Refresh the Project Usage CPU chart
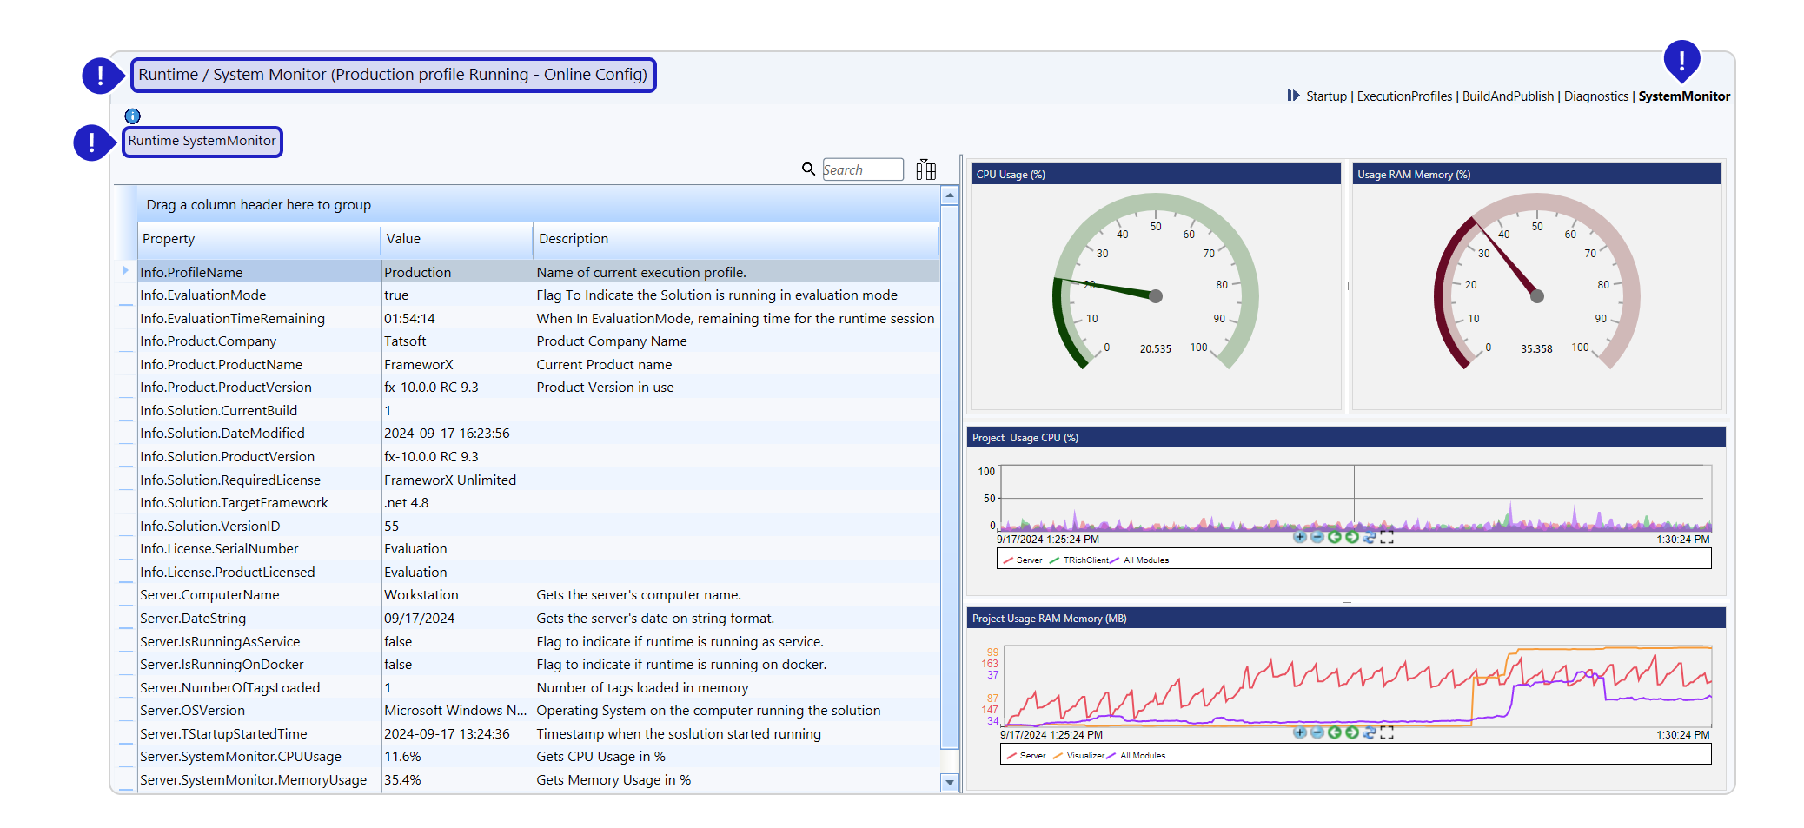1804x828 pixels. pyautogui.click(x=1369, y=538)
